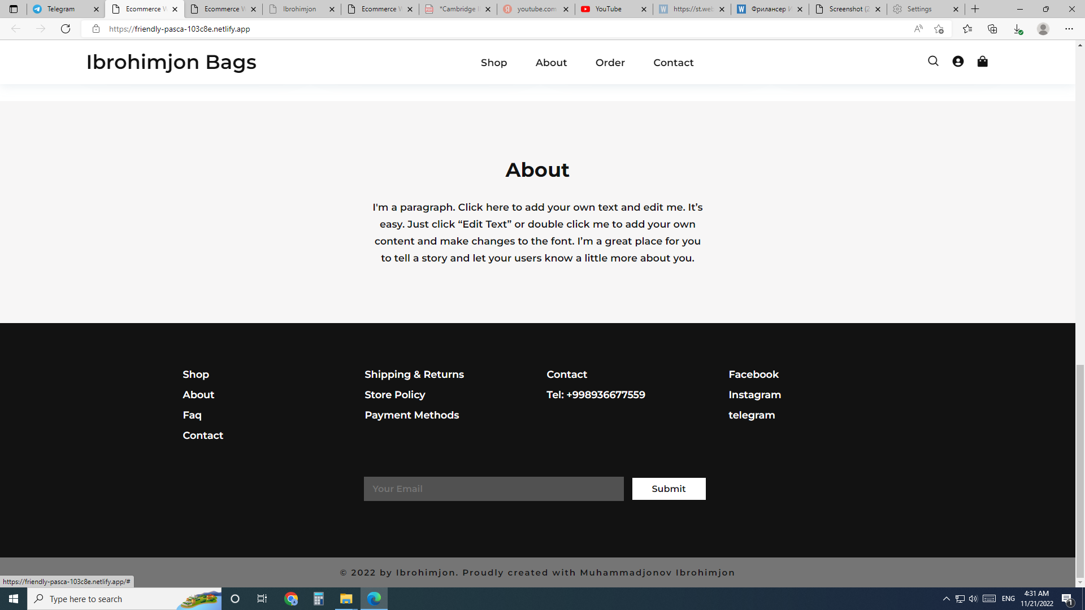Screen dimensions: 1085x610
Task: Open Task View on taskbar
Action: (x=262, y=599)
